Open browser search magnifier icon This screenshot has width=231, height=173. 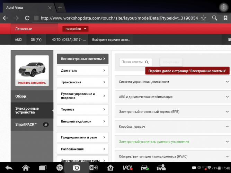click(215, 18)
